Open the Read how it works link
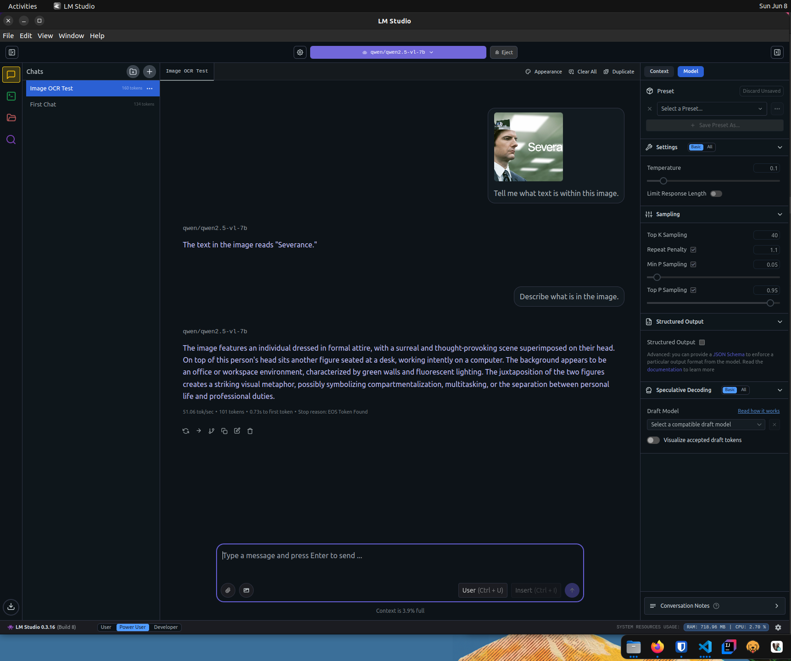 click(x=758, y=411)
